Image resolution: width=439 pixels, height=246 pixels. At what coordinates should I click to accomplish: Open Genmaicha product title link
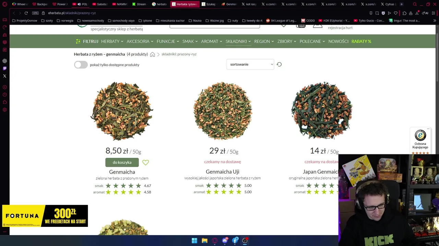click(122, 172)
